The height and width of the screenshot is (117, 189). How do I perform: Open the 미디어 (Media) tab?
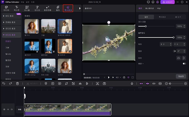click(6, 8)
